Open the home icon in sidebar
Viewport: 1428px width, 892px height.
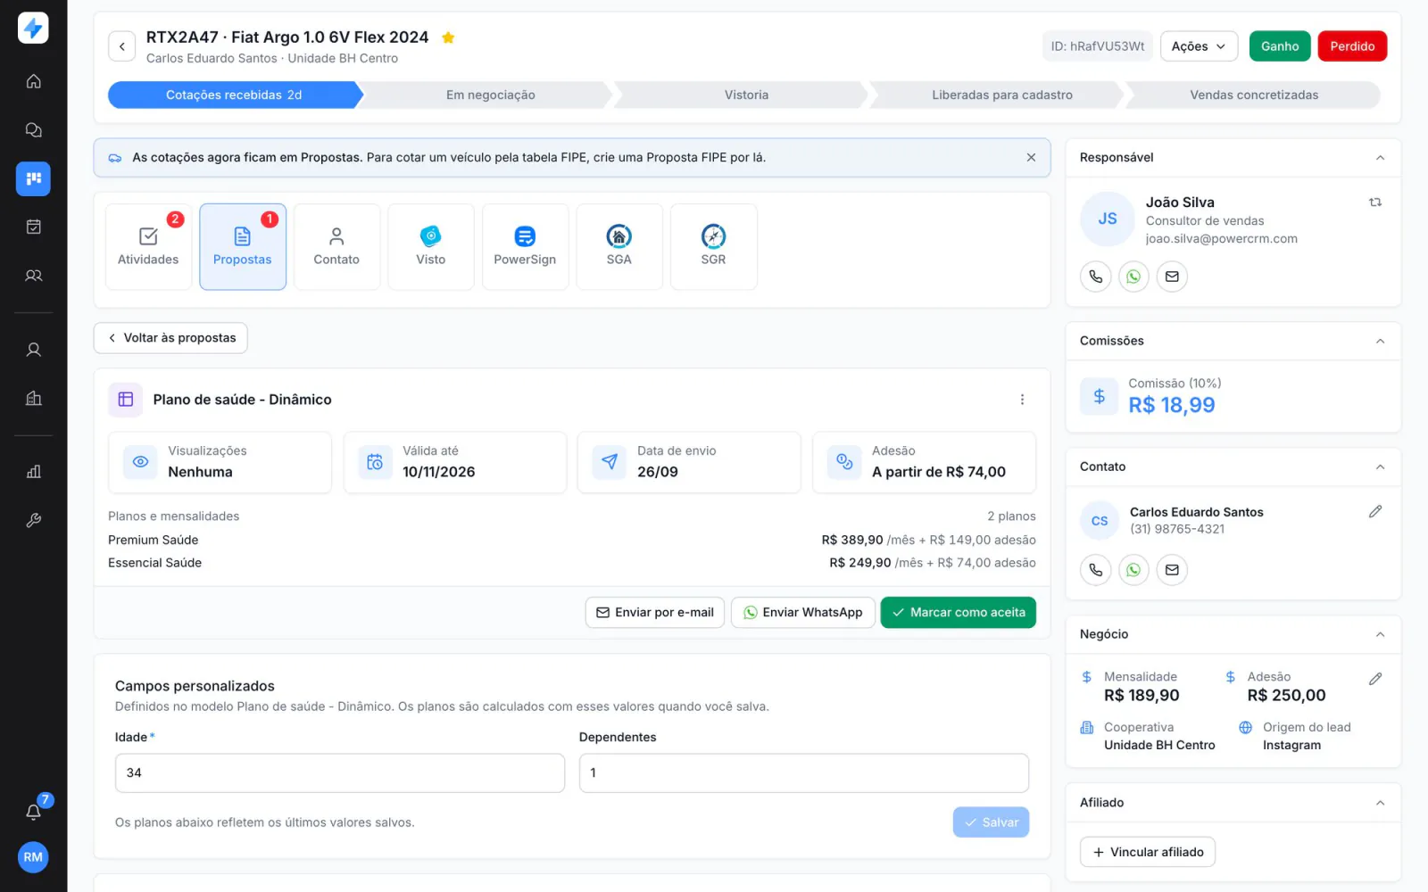coord(33,81)
